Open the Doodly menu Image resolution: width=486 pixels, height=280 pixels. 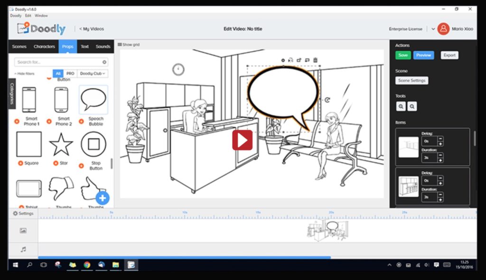(16, 16)
